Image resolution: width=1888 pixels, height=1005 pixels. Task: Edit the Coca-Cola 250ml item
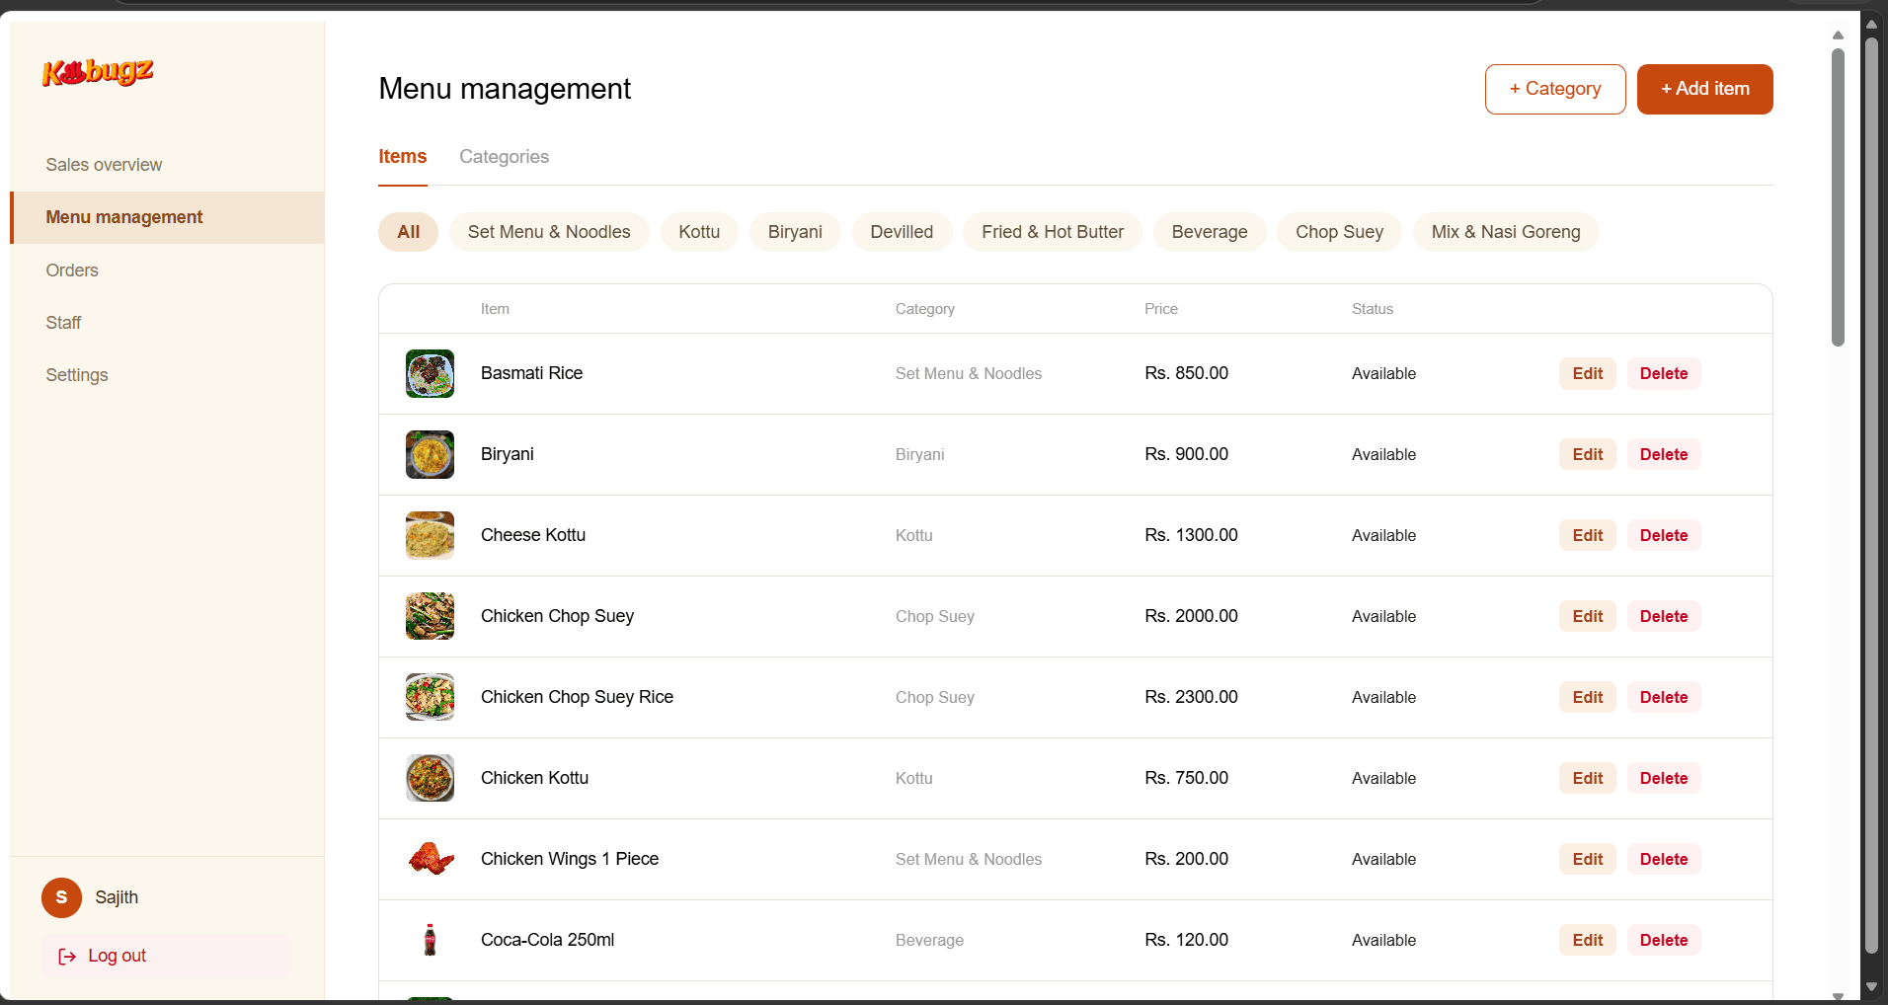tap(1588, 940)
